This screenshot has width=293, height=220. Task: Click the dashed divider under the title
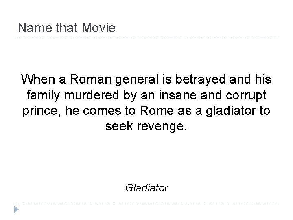point(146,37)
